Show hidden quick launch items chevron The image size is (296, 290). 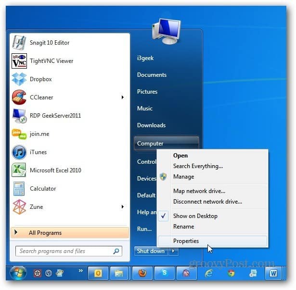coord(81,271)
